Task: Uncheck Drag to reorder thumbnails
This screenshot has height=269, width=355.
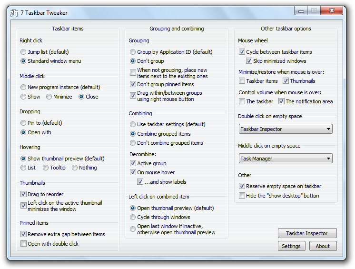Action: (x=23, y=194)
